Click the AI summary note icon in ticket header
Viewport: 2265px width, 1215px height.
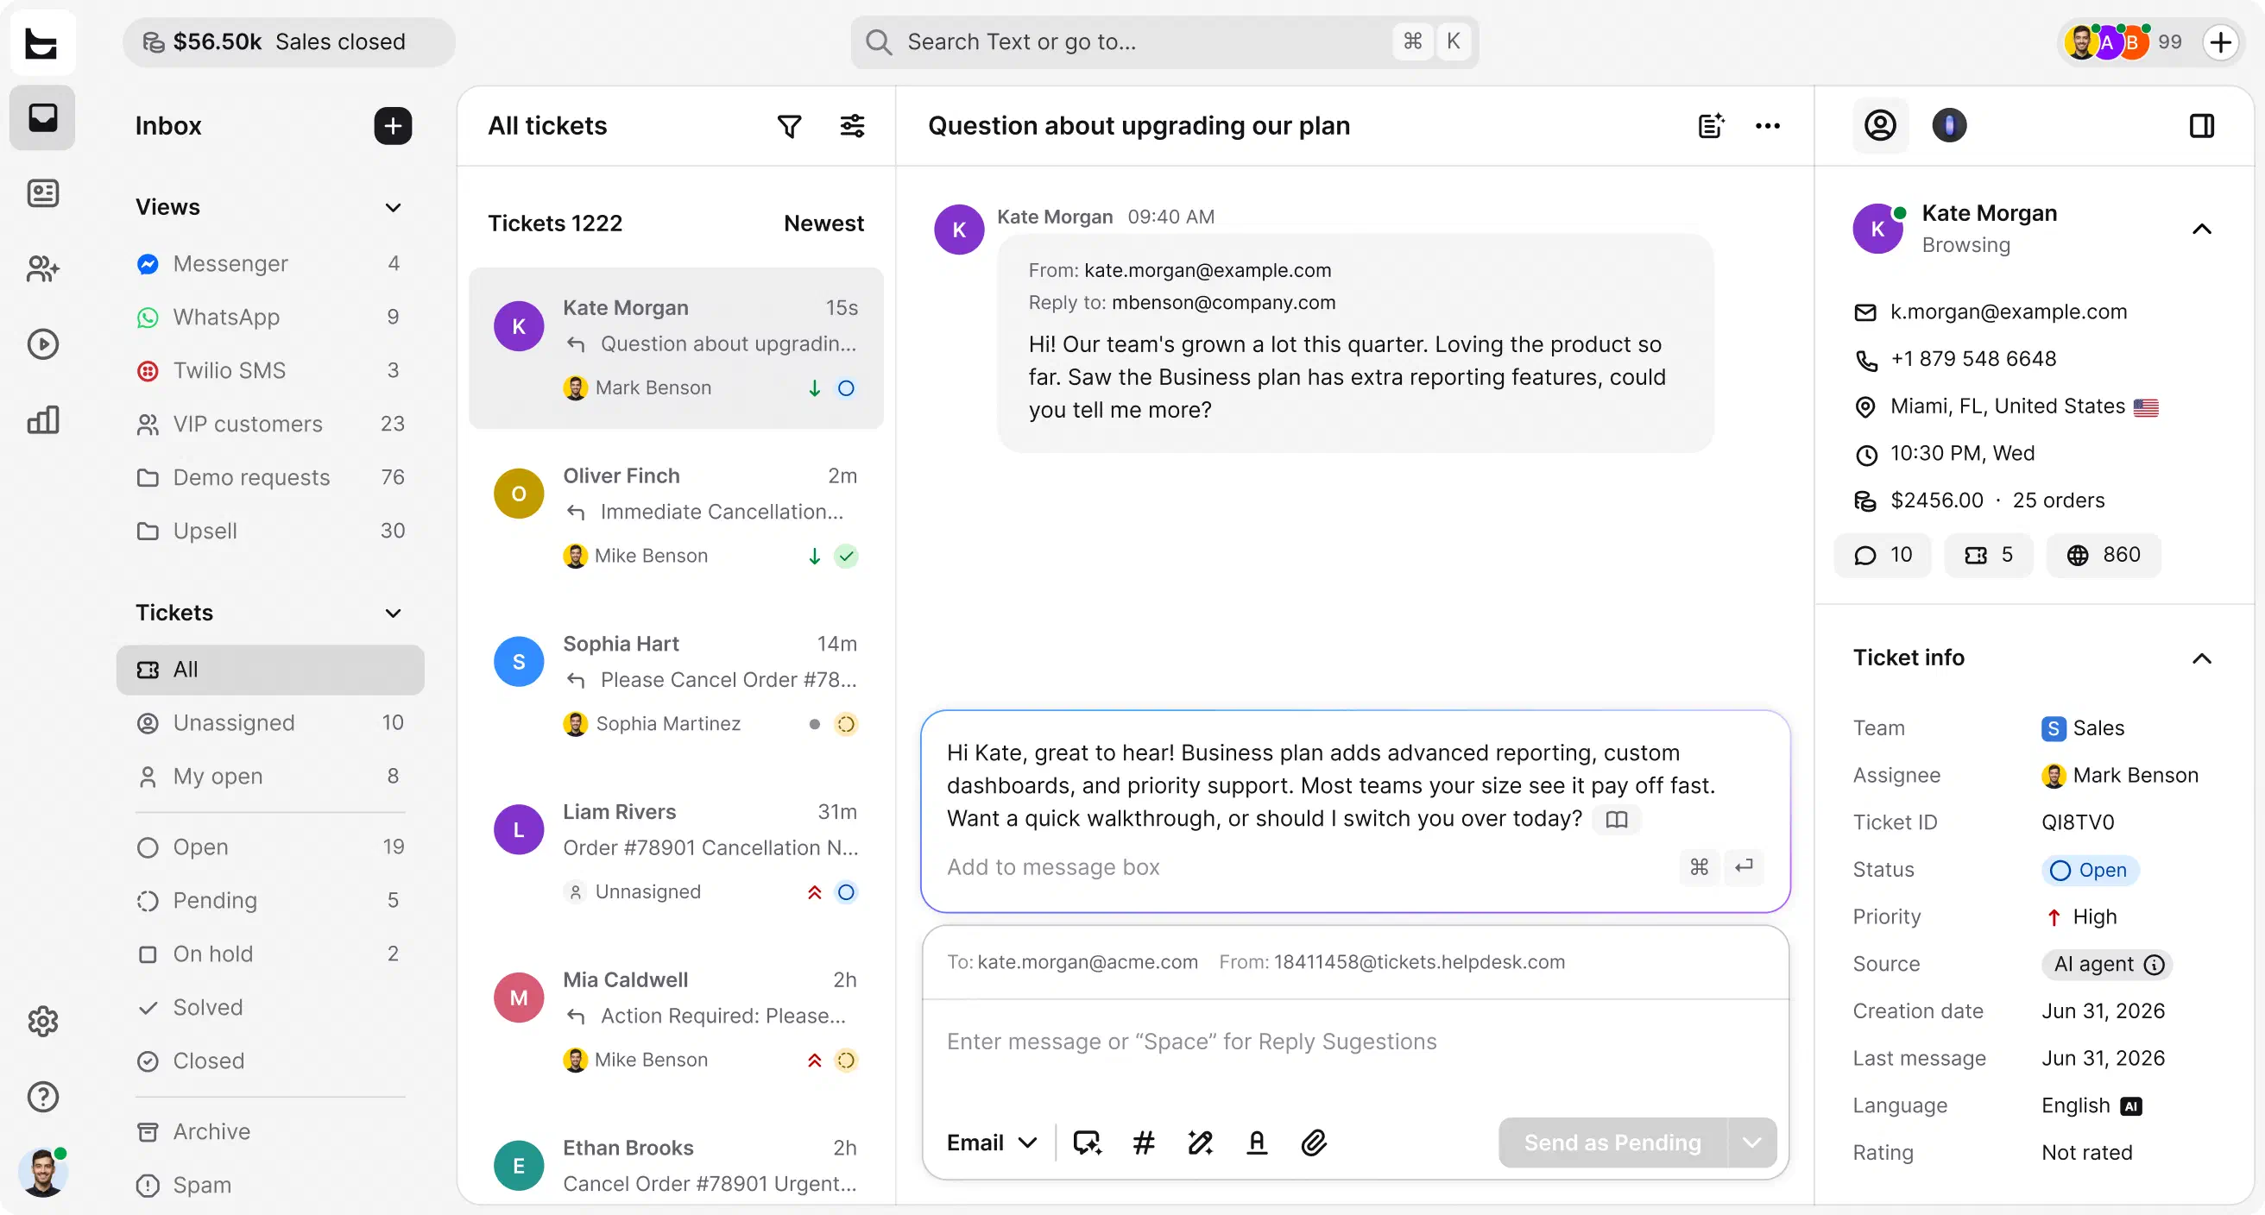(x=1710, y=127)
